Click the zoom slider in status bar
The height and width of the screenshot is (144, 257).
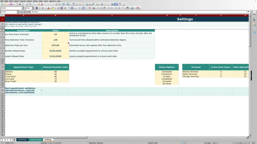(241, 143)
